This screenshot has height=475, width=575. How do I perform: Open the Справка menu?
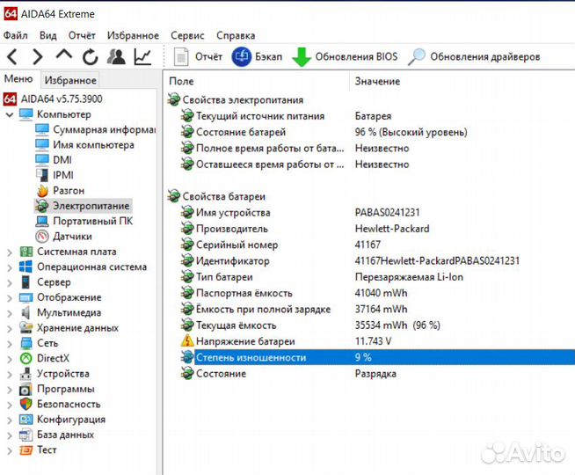(236, 35)
